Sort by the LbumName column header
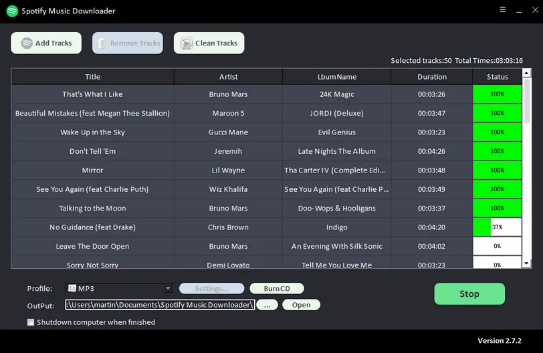543x353 pixels. pyautogui.click(x=336, y=77)
